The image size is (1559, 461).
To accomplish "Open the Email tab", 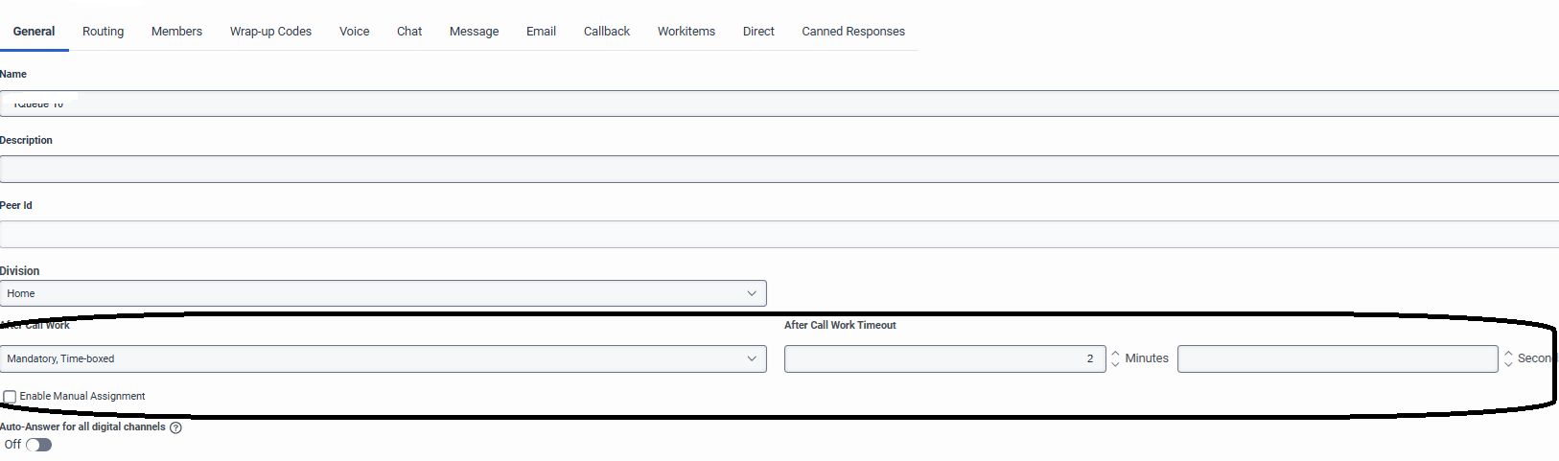I will (541, 32).
